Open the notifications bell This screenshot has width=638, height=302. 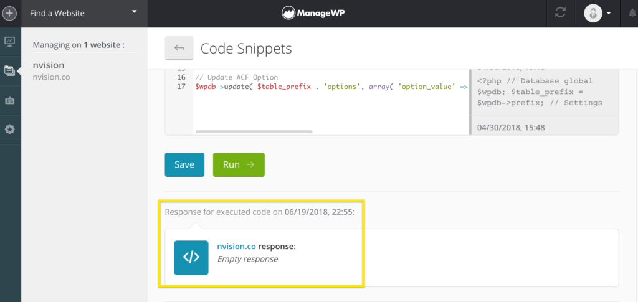click(x=633, y=13)
